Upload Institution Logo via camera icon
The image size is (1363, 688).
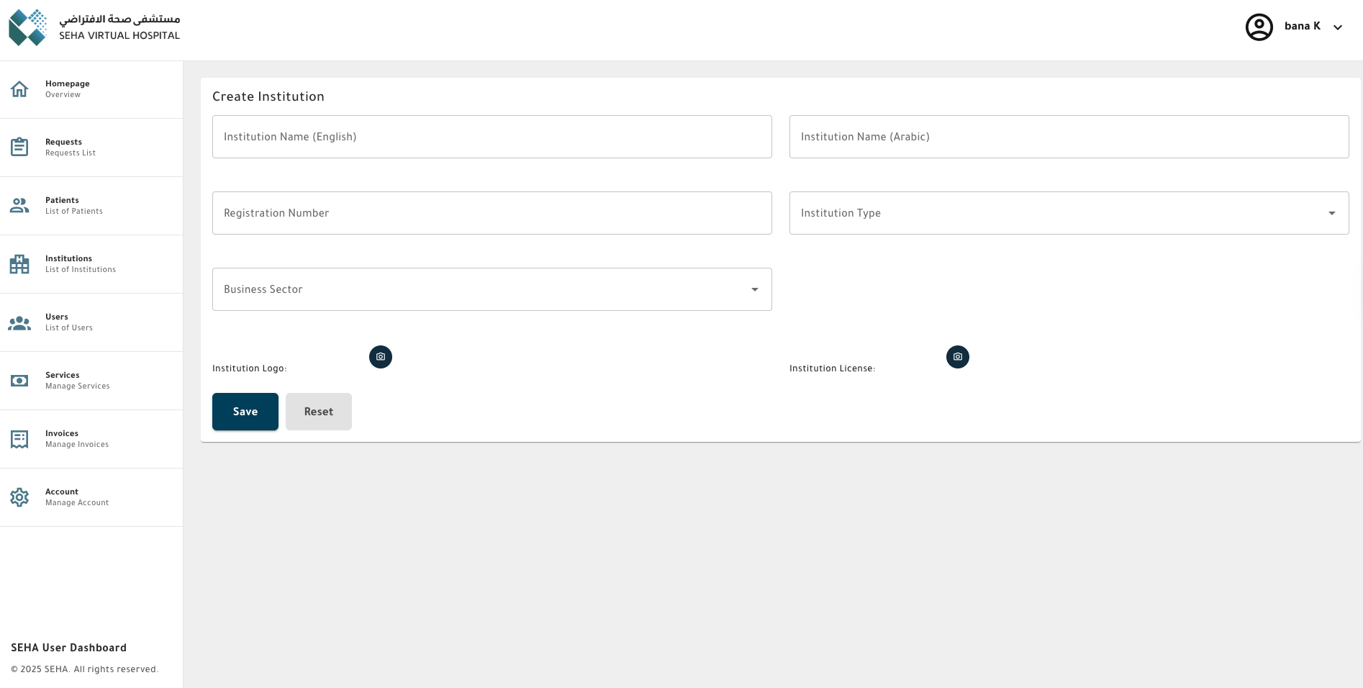pos(381,357)
